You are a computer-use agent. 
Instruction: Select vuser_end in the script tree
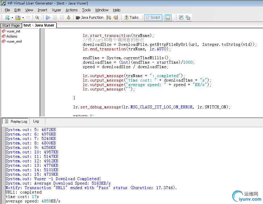pyautogui.click(x=14, y=41)
